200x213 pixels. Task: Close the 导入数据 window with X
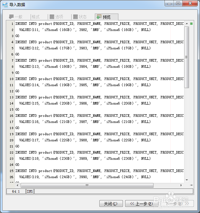tap(190, 4)
